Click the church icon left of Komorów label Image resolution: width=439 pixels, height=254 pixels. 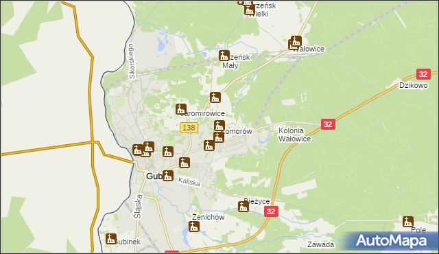[219, 126]
